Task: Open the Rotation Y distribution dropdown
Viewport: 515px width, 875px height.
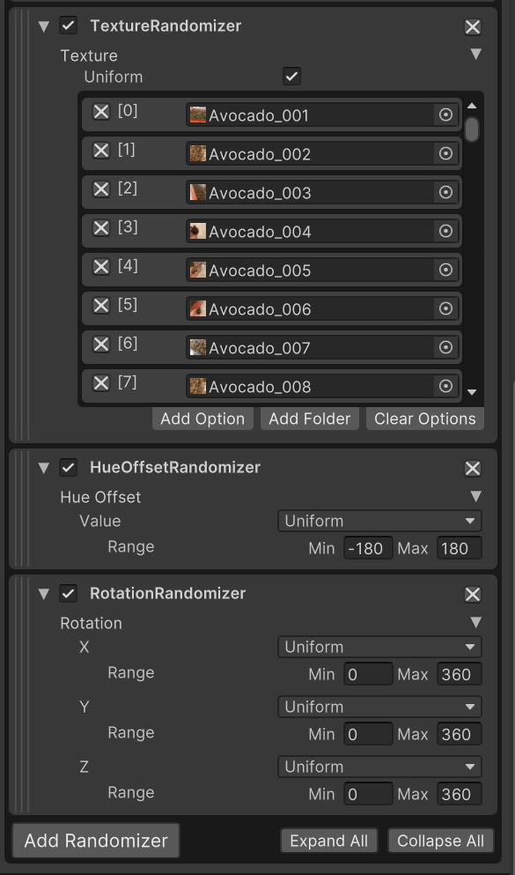Action: click(x=379, y=707)
